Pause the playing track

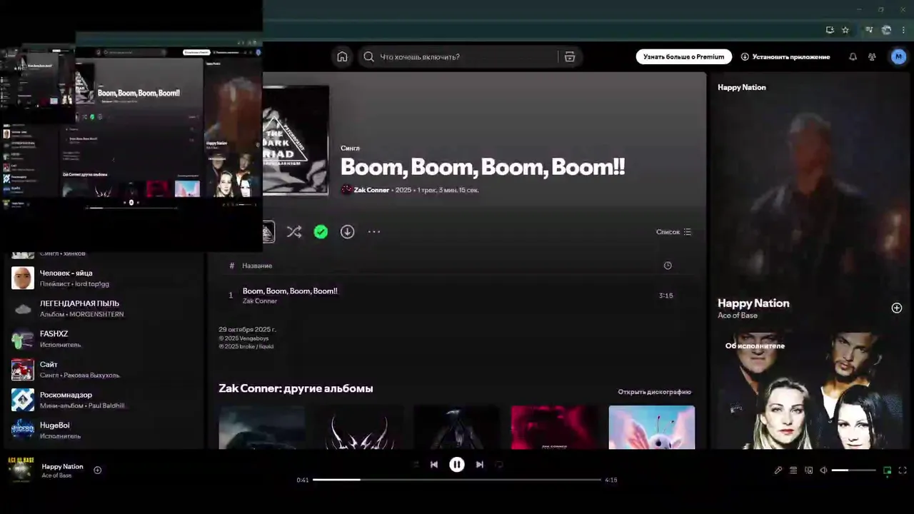[x=457, y=465]
